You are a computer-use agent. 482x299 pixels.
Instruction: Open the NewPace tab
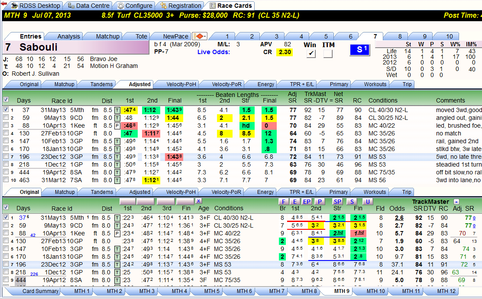pos(175,36)
